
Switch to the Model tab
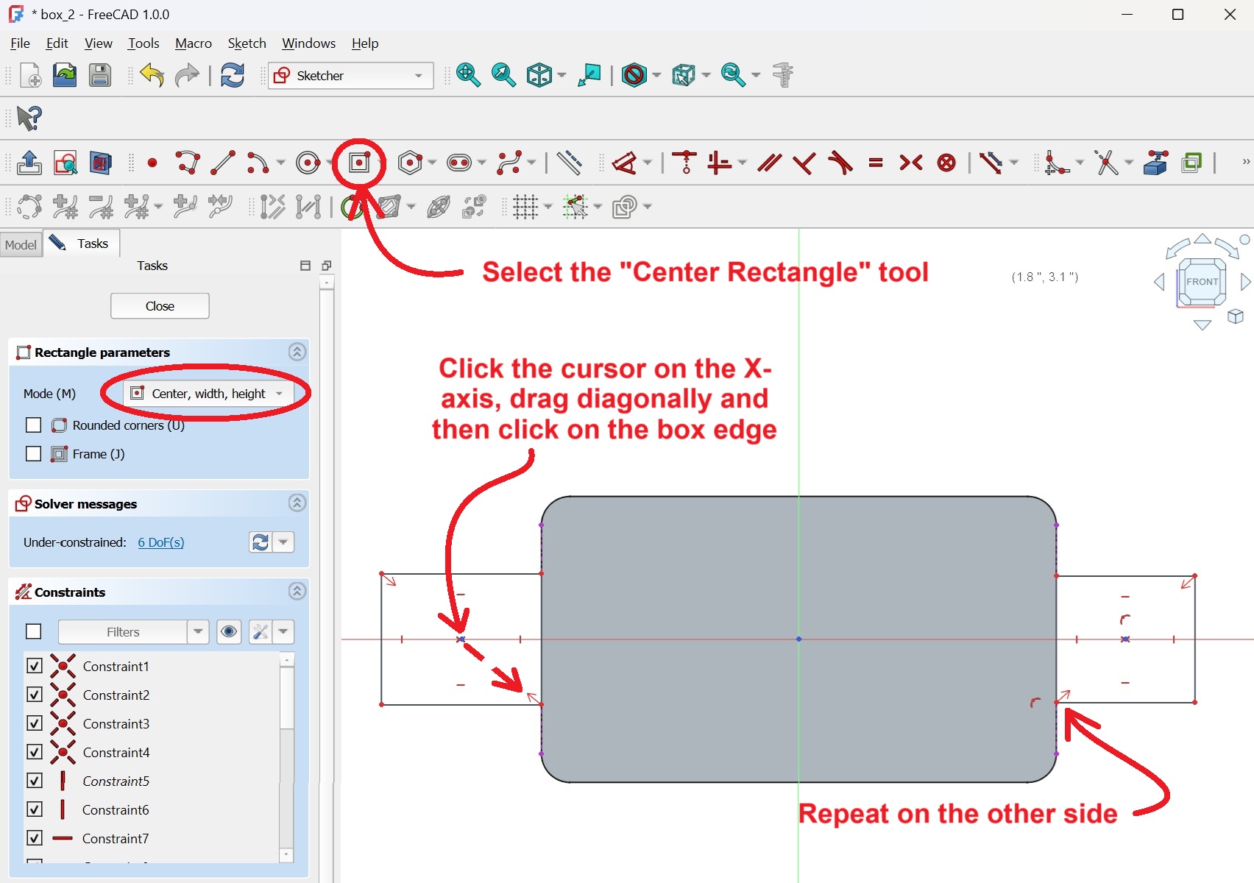point(21,244)
